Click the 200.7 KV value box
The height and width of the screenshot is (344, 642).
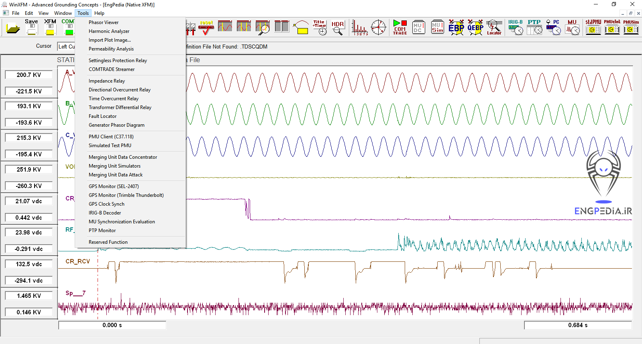[x=29, y=75]
